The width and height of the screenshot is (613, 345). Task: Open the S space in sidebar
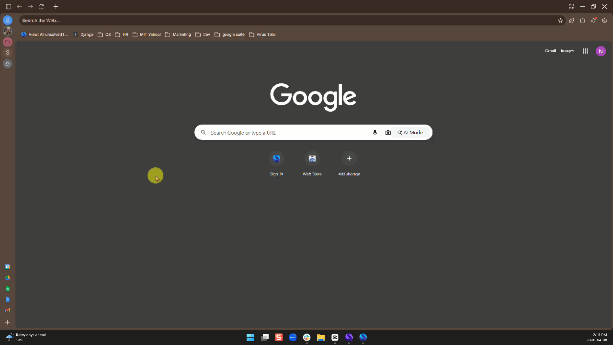(x=8, y=53)
